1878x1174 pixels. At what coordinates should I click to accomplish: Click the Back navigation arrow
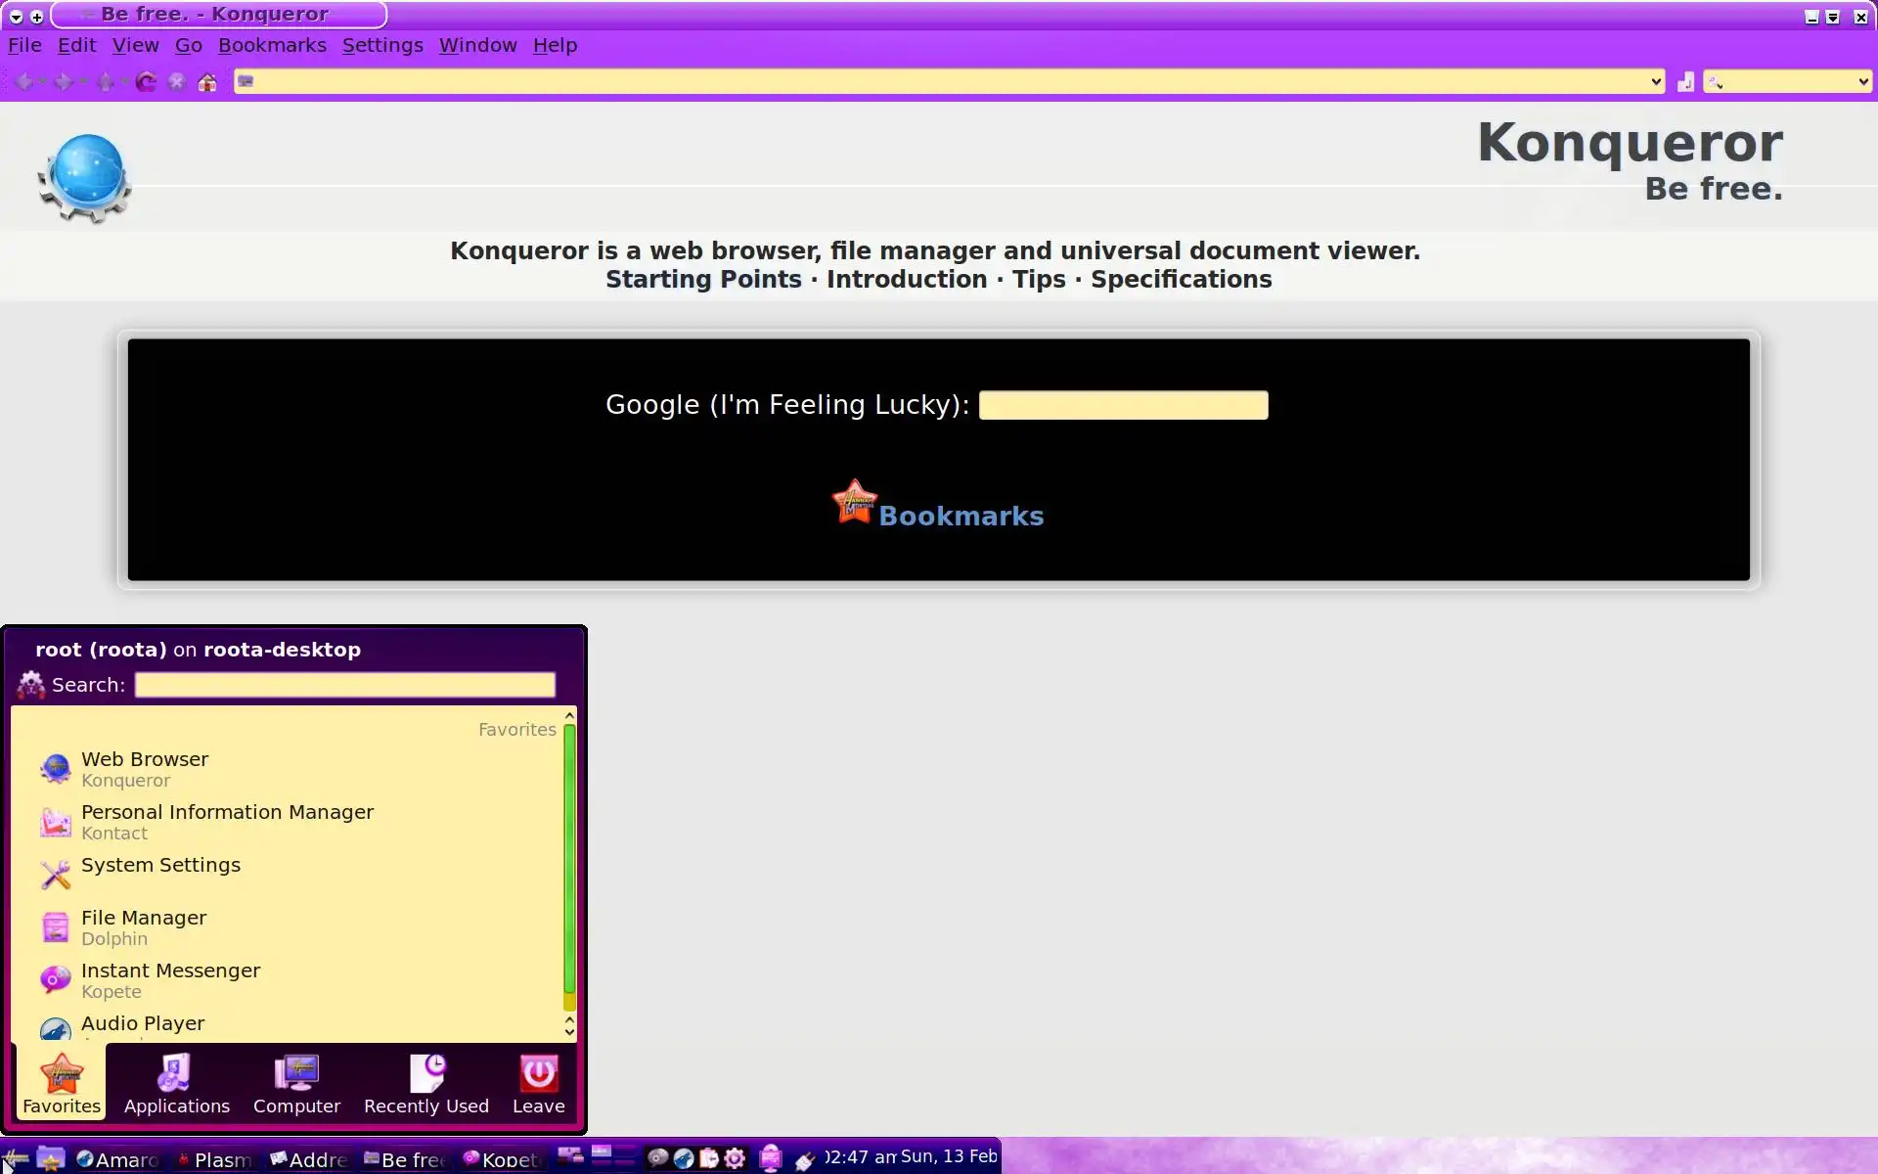pyautogui.click(x=23, y=82)
